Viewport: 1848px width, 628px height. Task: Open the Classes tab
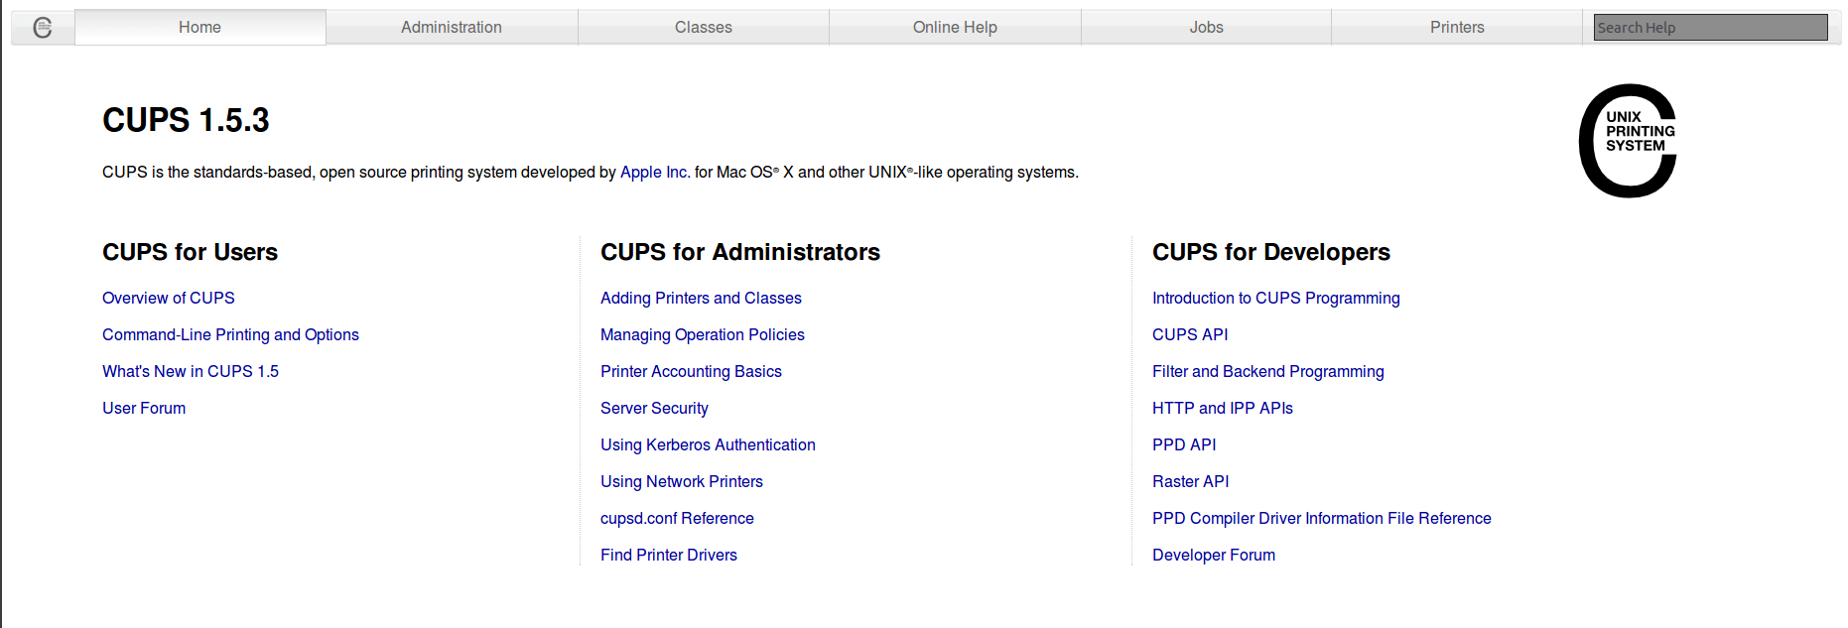(x=704, y=28)
